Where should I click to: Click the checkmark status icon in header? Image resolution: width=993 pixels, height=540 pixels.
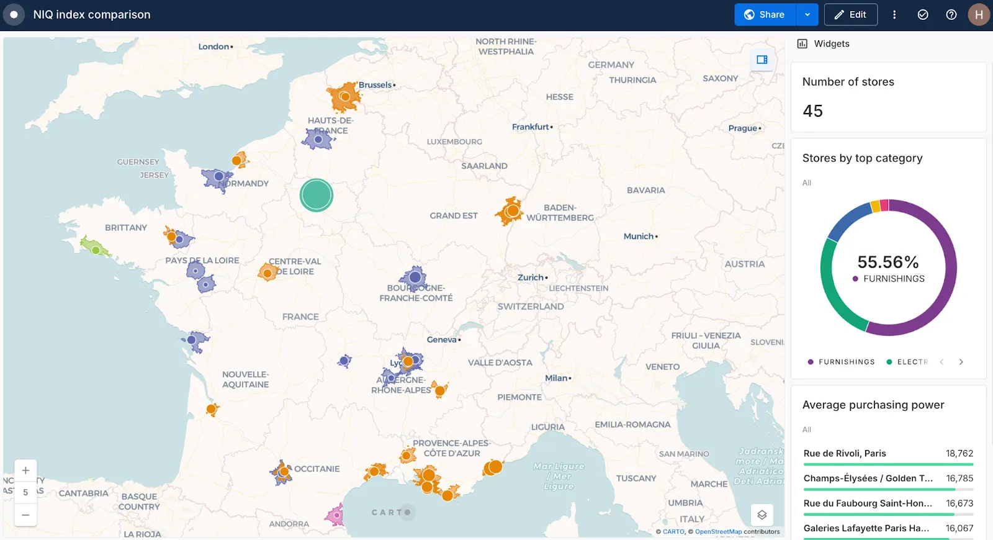pos(923,14)
